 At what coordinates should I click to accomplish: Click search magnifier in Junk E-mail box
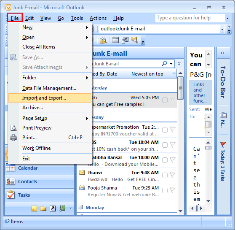coord(164,64)
